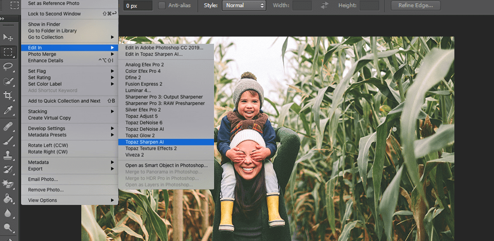Image resolution: width=494 pixels, height=241 pixels.
Task: Select the History Brush tool
Action: click(x=8, y=170)
